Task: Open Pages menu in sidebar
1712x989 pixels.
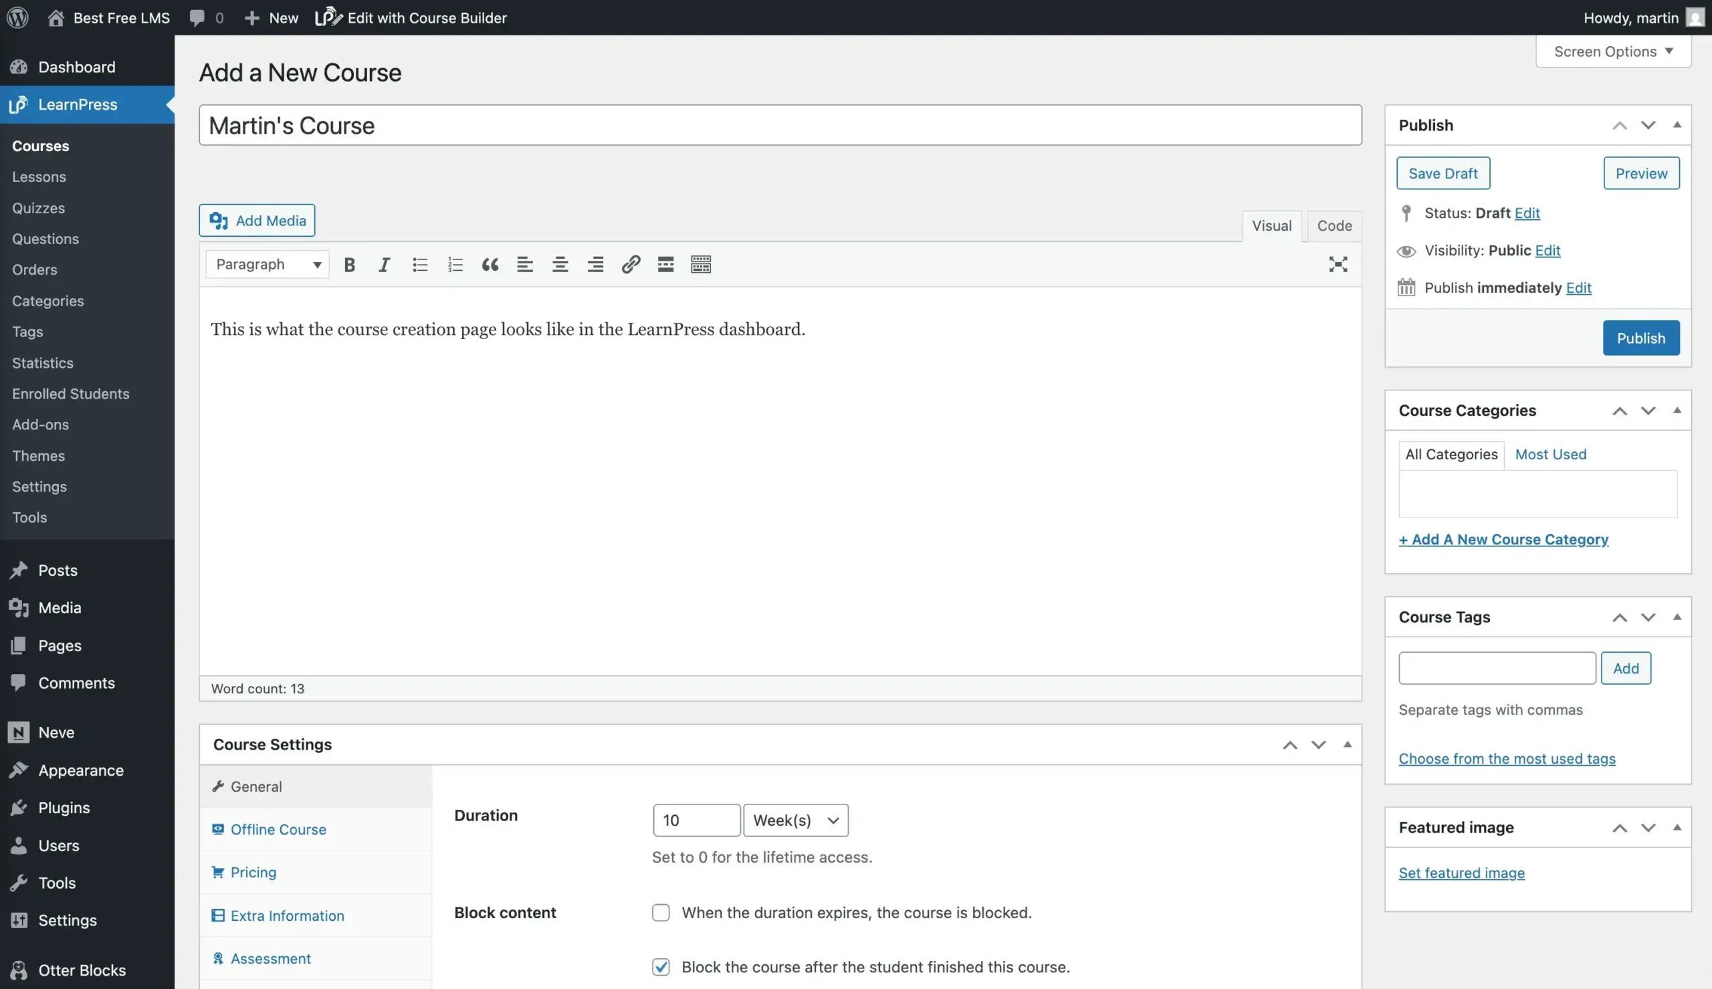Action: tap(87, 645)
